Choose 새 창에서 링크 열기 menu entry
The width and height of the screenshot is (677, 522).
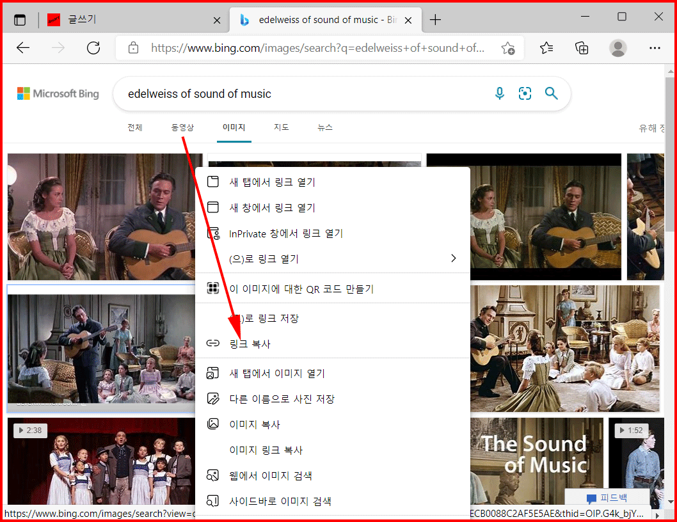(333, 208)
